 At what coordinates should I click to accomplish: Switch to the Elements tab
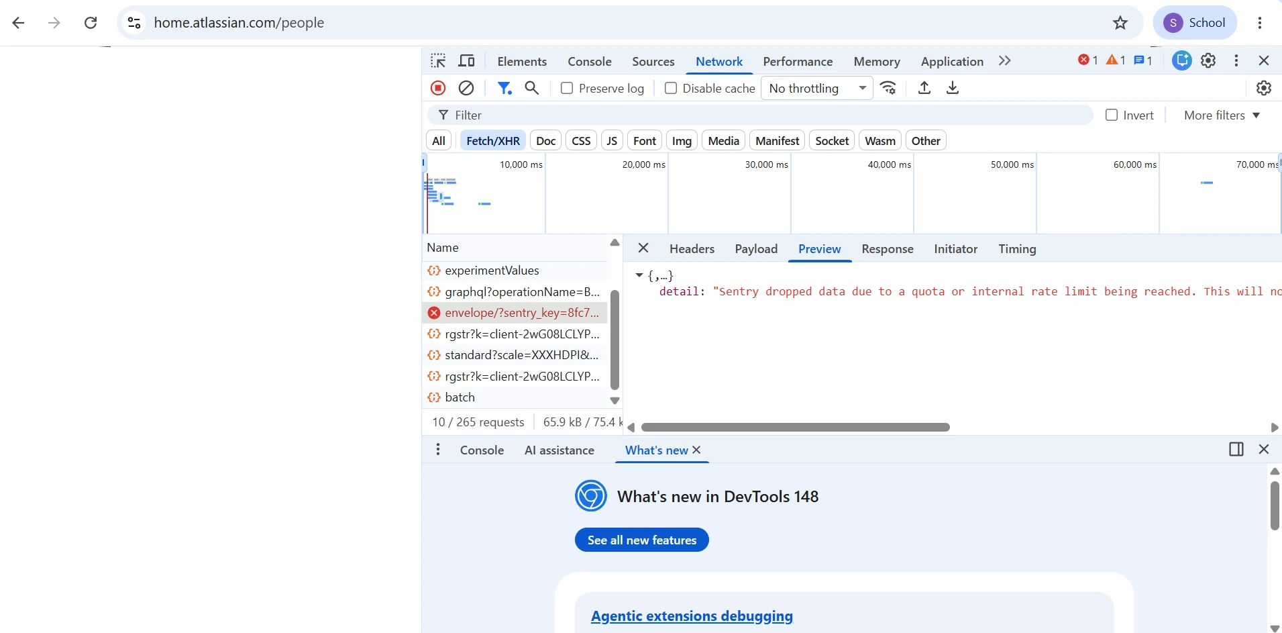(522, 61)
